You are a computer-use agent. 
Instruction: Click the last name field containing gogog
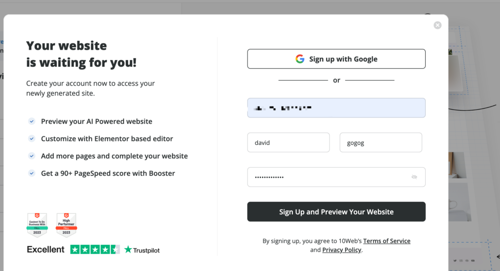tap(381, 143)
